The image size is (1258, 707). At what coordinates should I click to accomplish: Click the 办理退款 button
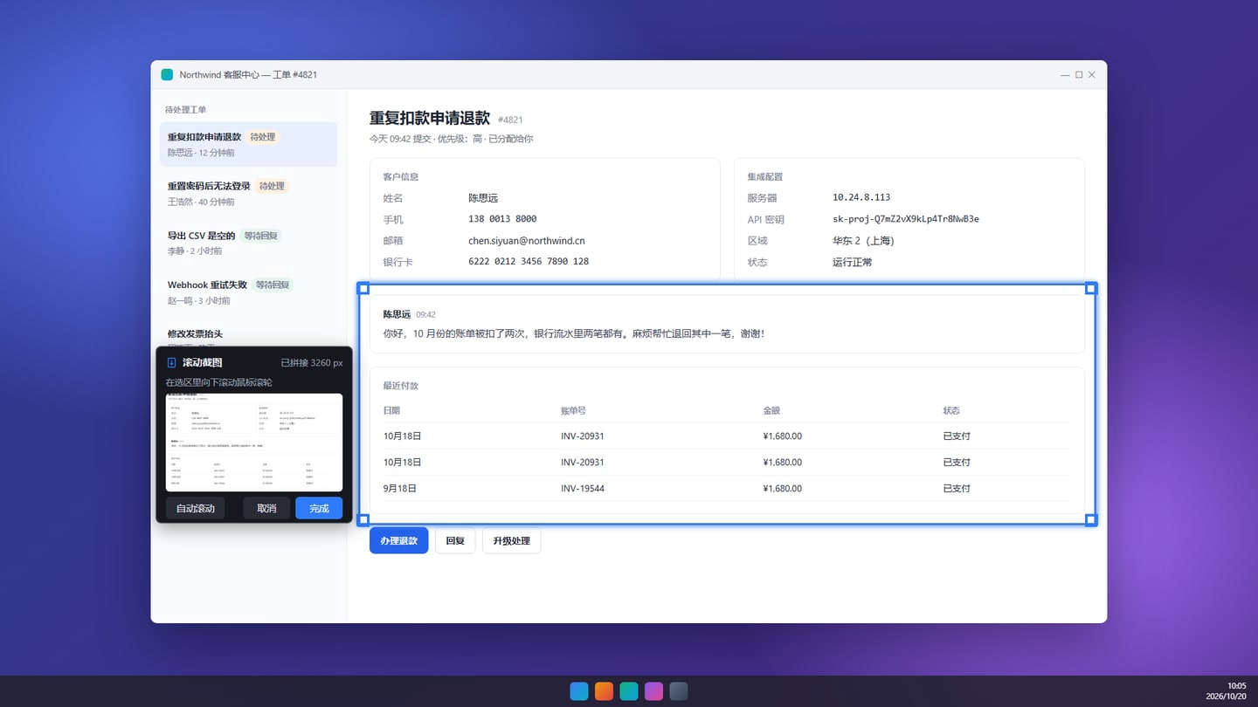pyautogui.click(x=399, y=540)
